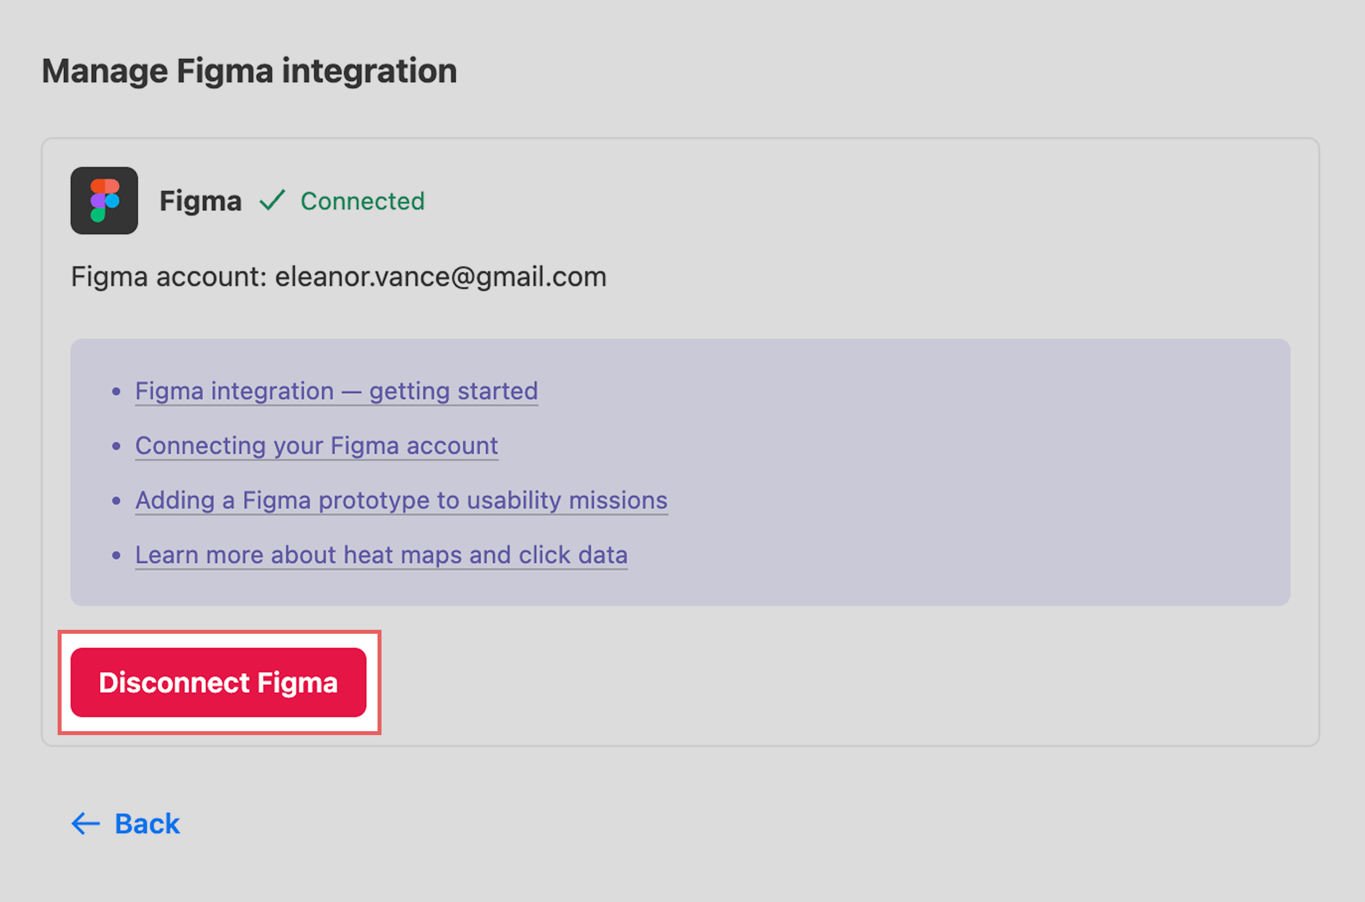Viewport: 1365px width, 902px height.
Task: Open 'Connecting your Figma account' link
Action: point(316,446)
